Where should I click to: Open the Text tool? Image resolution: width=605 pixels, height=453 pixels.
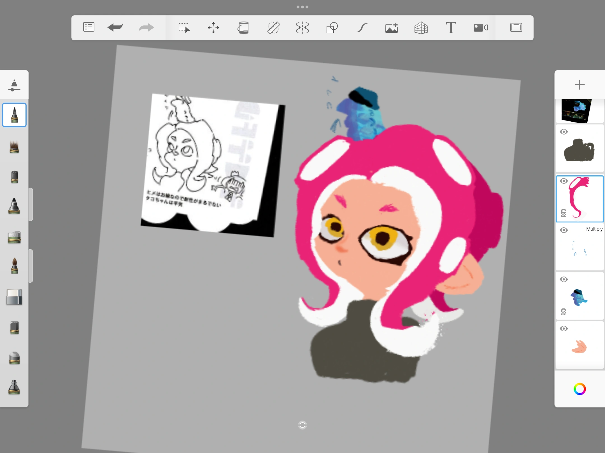pos(451,27)
